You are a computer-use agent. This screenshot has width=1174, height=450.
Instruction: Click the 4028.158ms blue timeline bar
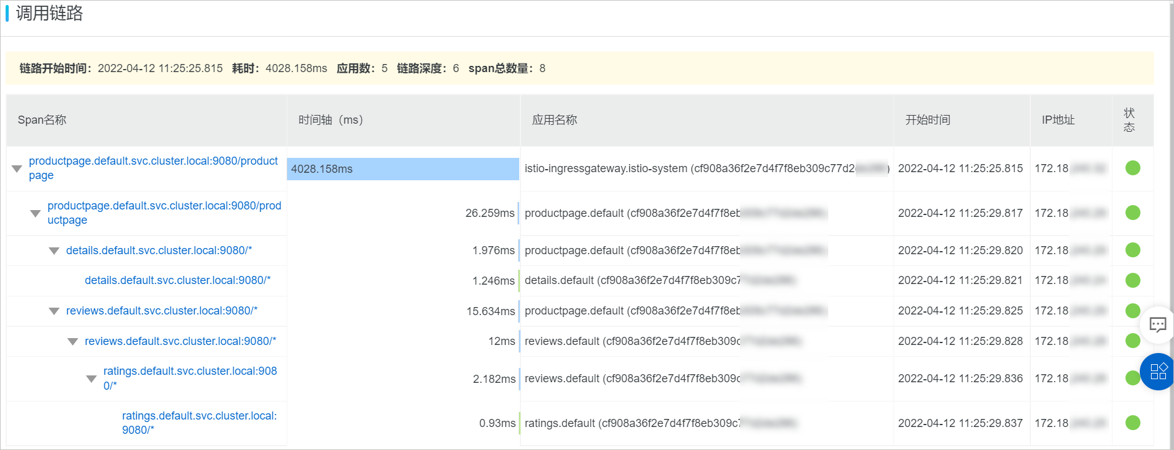[403, 169]
